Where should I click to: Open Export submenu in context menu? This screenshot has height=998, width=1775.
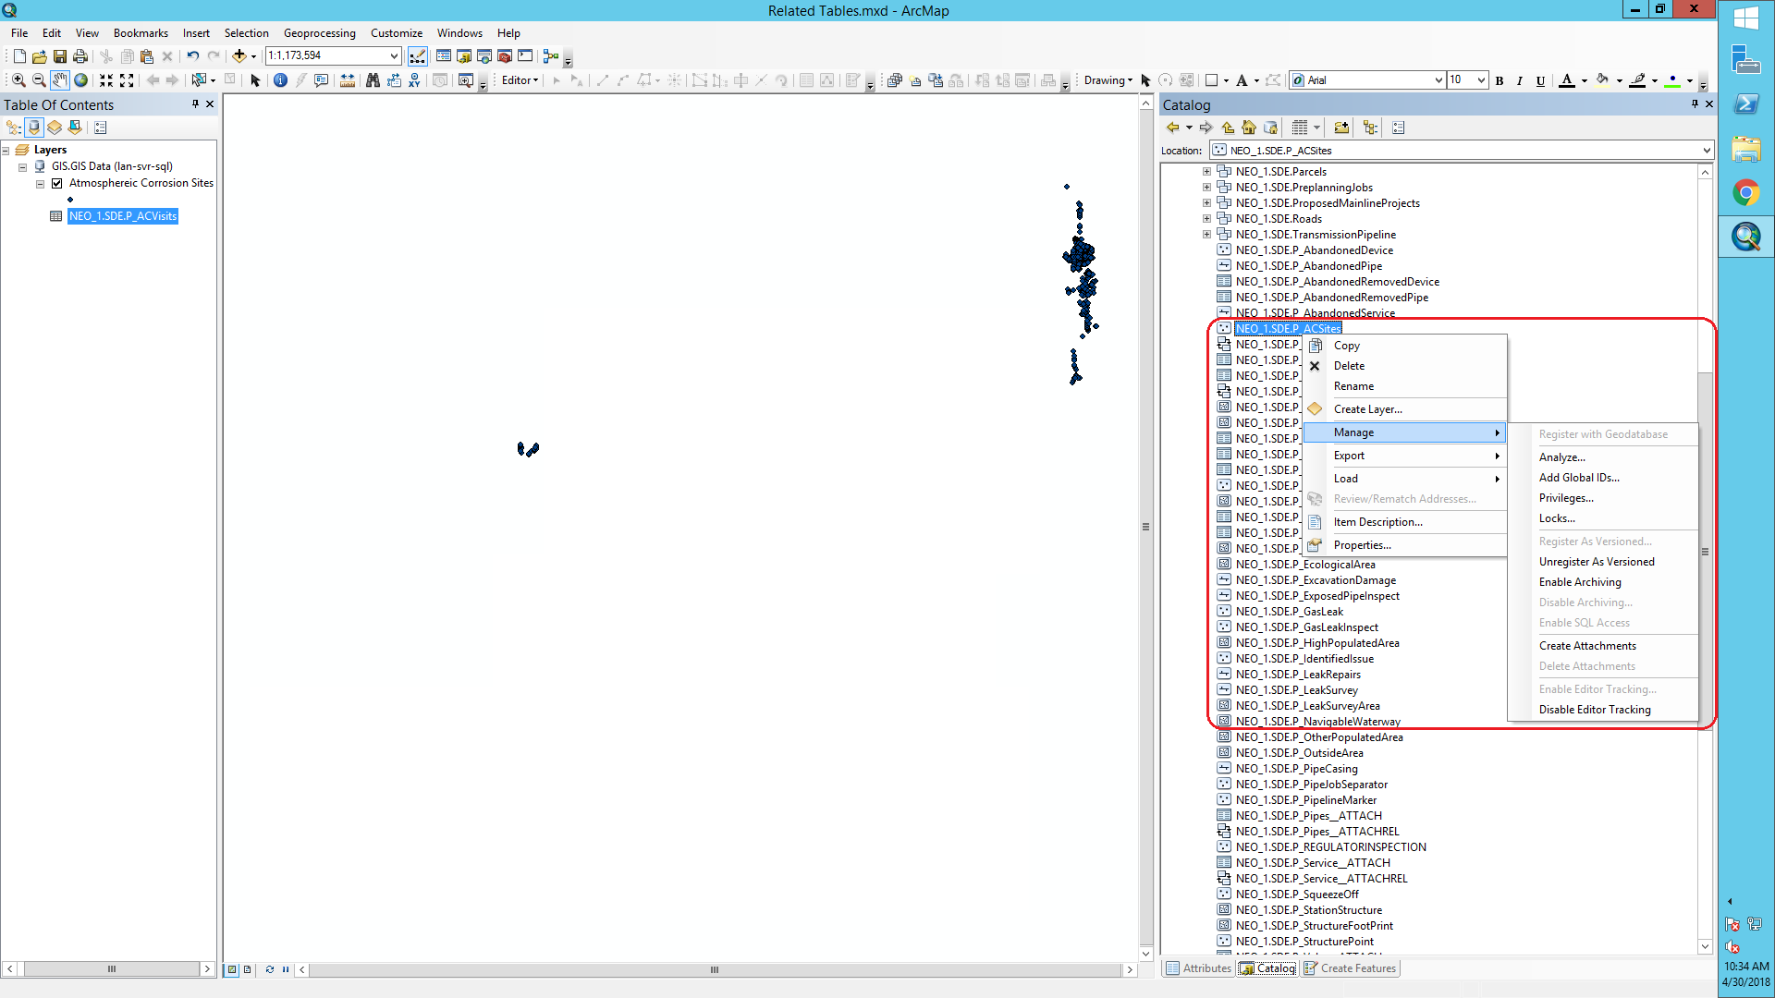1405,456
